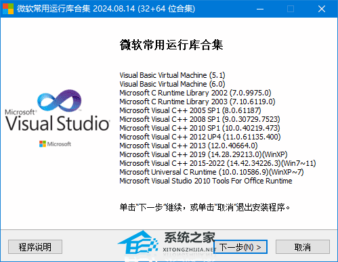Click Microsoft Visual C++ 2013 entry

[x=188, y=146]
